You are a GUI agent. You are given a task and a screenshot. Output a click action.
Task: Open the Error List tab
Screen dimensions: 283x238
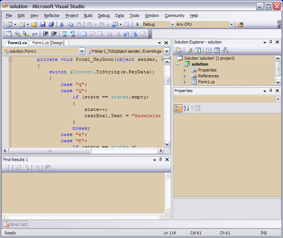[15, 224]
